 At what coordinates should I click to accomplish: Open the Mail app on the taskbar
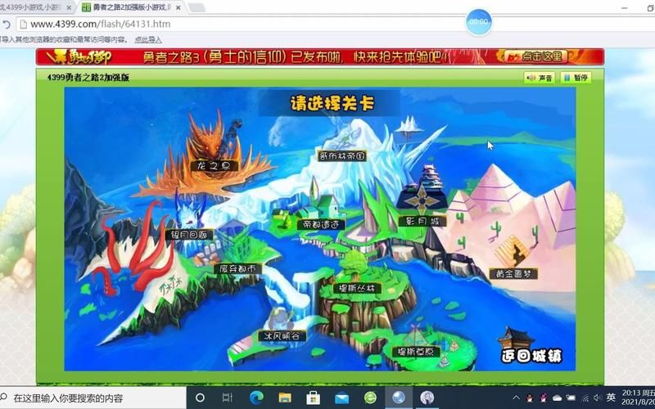pos(341,398)
